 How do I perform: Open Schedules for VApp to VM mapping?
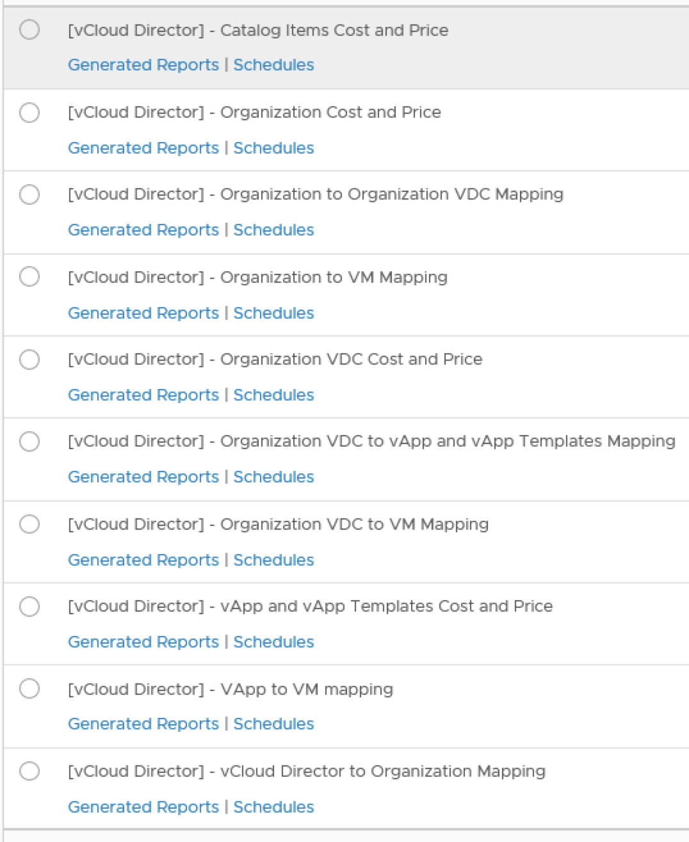[x=273, y=724]
